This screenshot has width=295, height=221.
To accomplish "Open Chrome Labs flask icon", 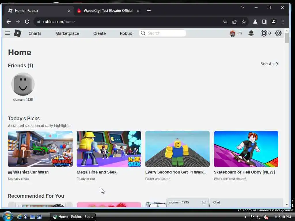I will pos(255,22).
